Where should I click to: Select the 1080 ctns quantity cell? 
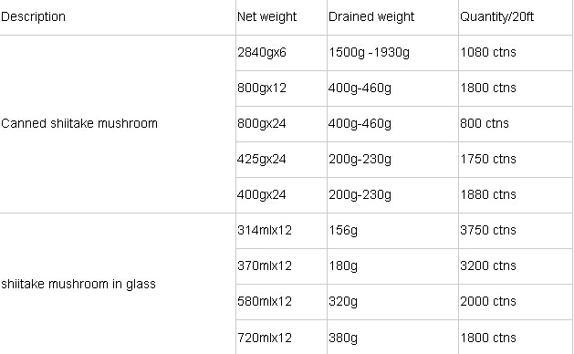pyautogui.click(x=516, y=53)
